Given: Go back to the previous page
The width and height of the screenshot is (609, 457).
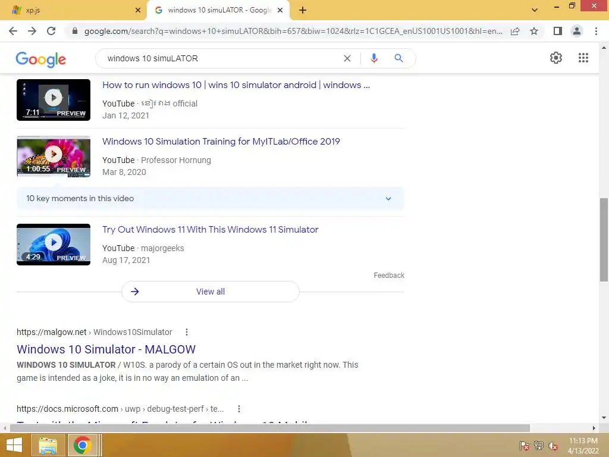Looking at the screenshot, I should [13, 31].
